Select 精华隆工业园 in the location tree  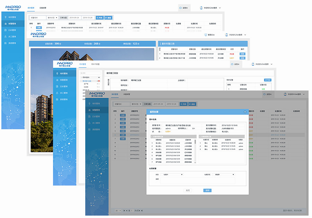[x=87, y=81]
